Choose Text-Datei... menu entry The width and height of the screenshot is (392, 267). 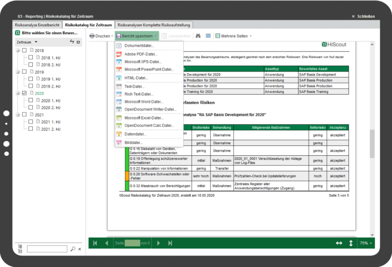point(149,87)
